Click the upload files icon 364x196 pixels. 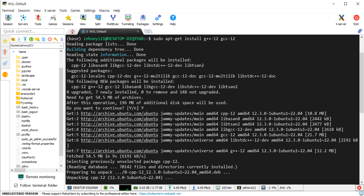click(x=25, y=39)
